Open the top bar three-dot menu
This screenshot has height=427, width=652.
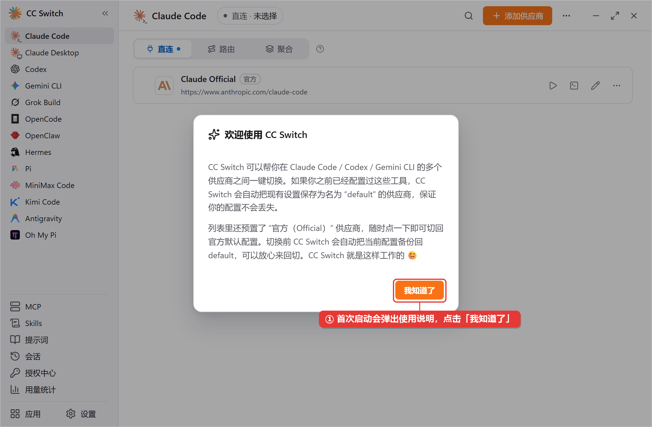(566, 16)
